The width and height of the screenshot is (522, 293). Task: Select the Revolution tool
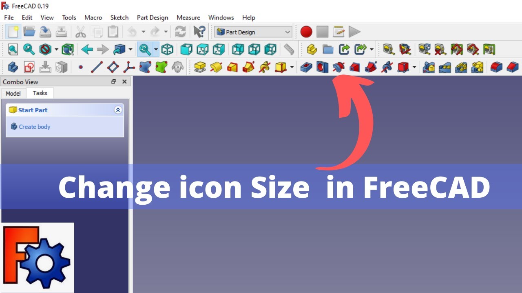pyautogui.click(x=216, y=67)
